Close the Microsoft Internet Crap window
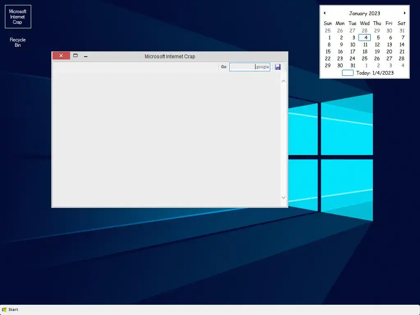This screenshot has width=420, height=315. tap(61, 56)
